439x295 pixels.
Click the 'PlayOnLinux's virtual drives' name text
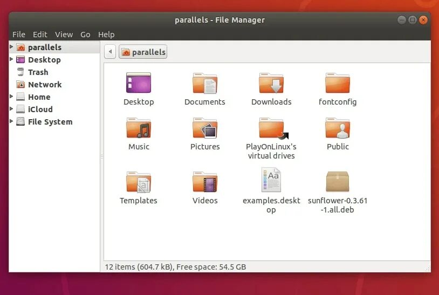coord(271,151)
